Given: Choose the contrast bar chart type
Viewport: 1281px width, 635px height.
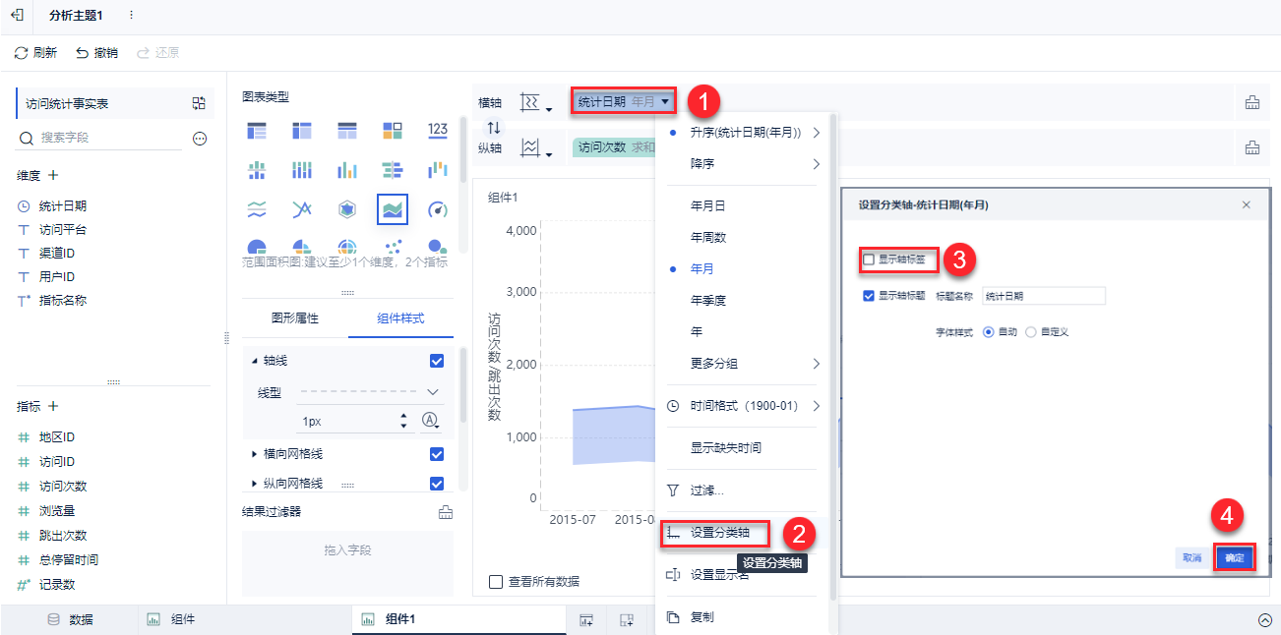Looking at the screenshot, I should (393, 170).
